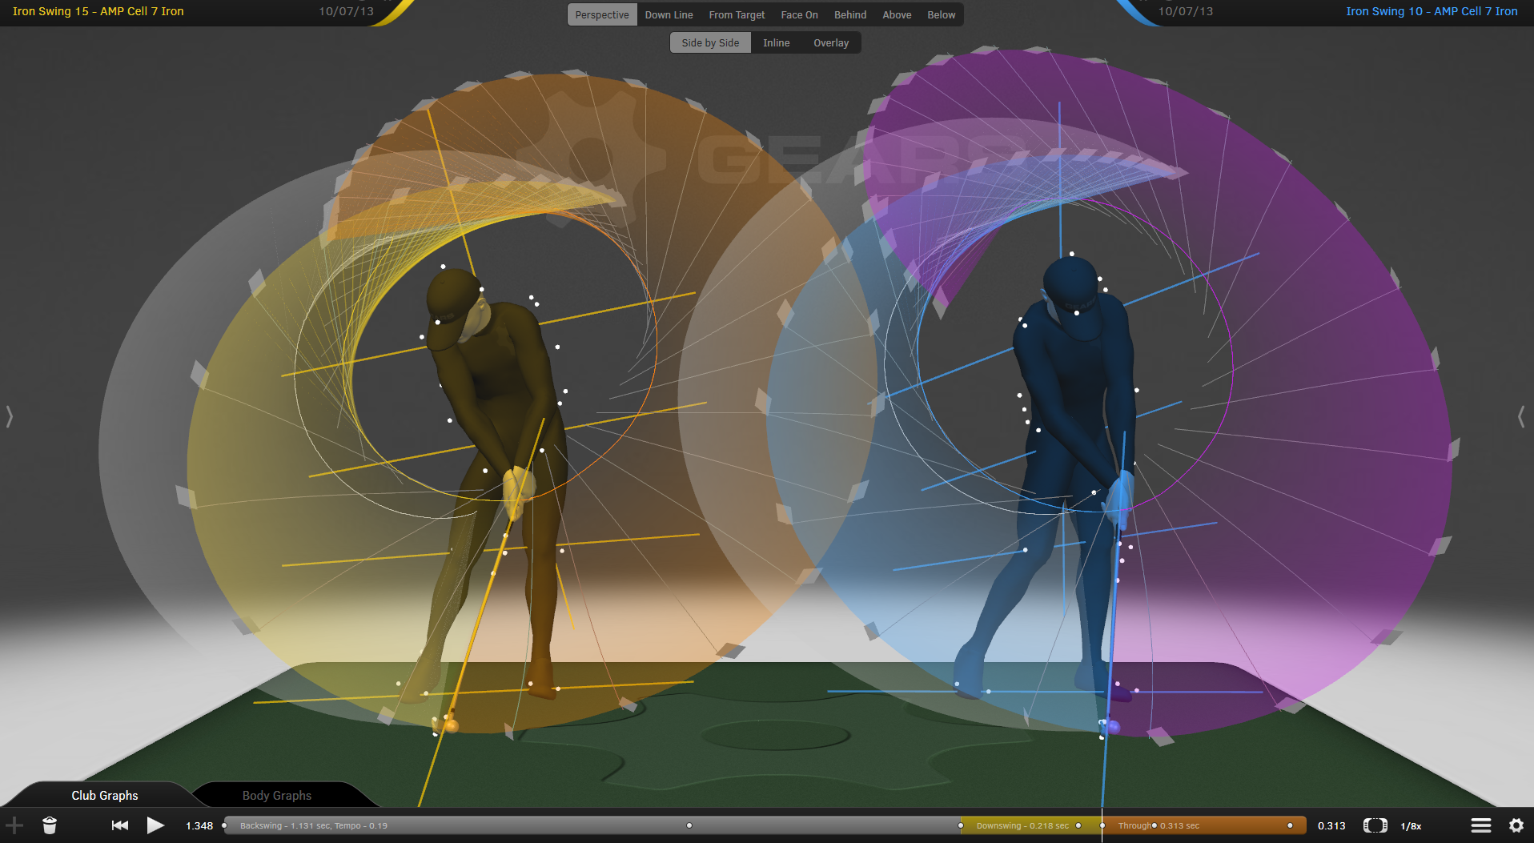Click the Play button to start swing playback
The width and height of the screenshot is (1534, 843).
(156, 825)
